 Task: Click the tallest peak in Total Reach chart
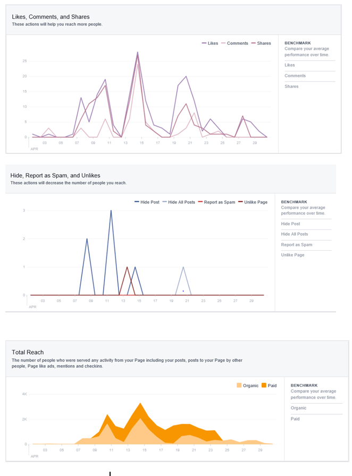(140, 404)
